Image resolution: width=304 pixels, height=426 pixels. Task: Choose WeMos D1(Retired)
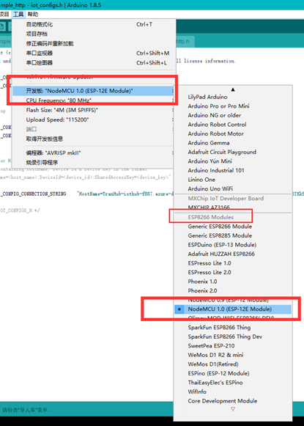tap(233, 364)
